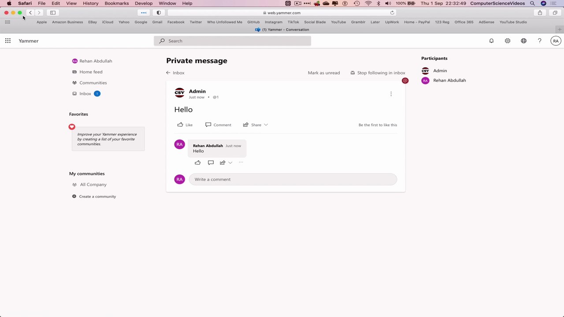Image resolution: width=564 pixels, height=317 pixels.
Task: Like the Admin message
Action: [185, 125]
